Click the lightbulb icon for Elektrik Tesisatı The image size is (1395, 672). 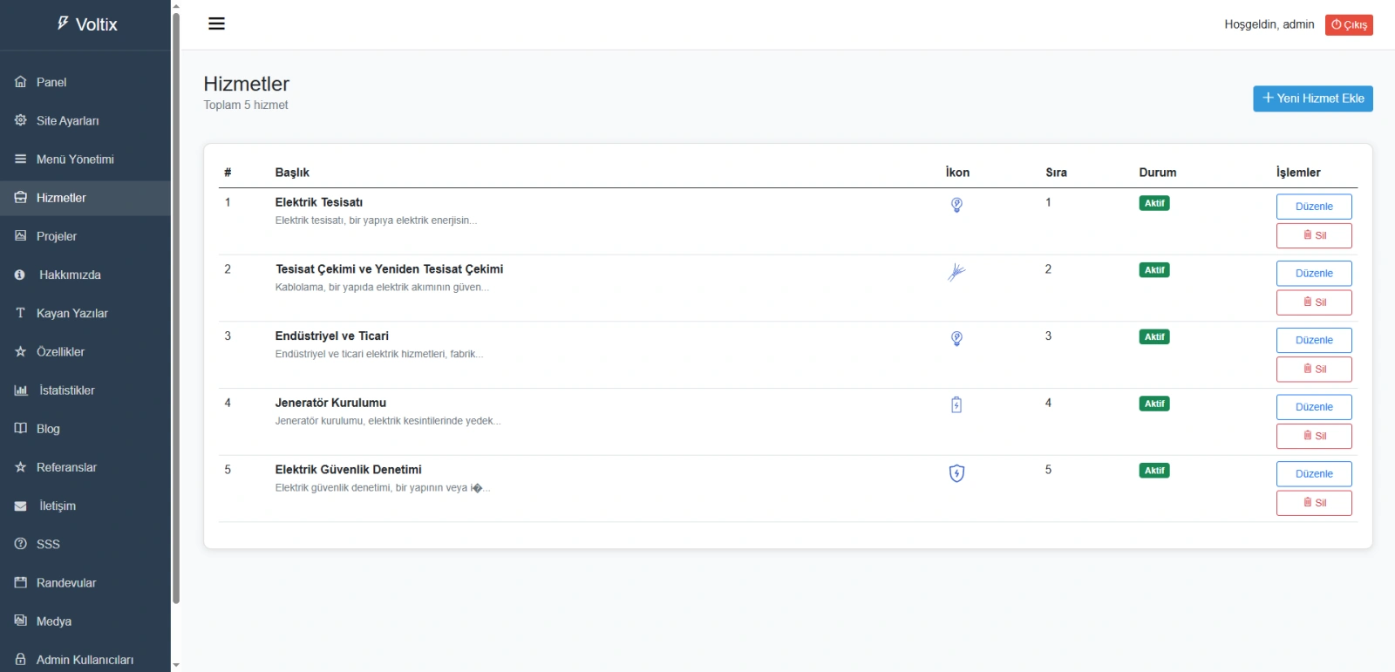pos(956,205)
